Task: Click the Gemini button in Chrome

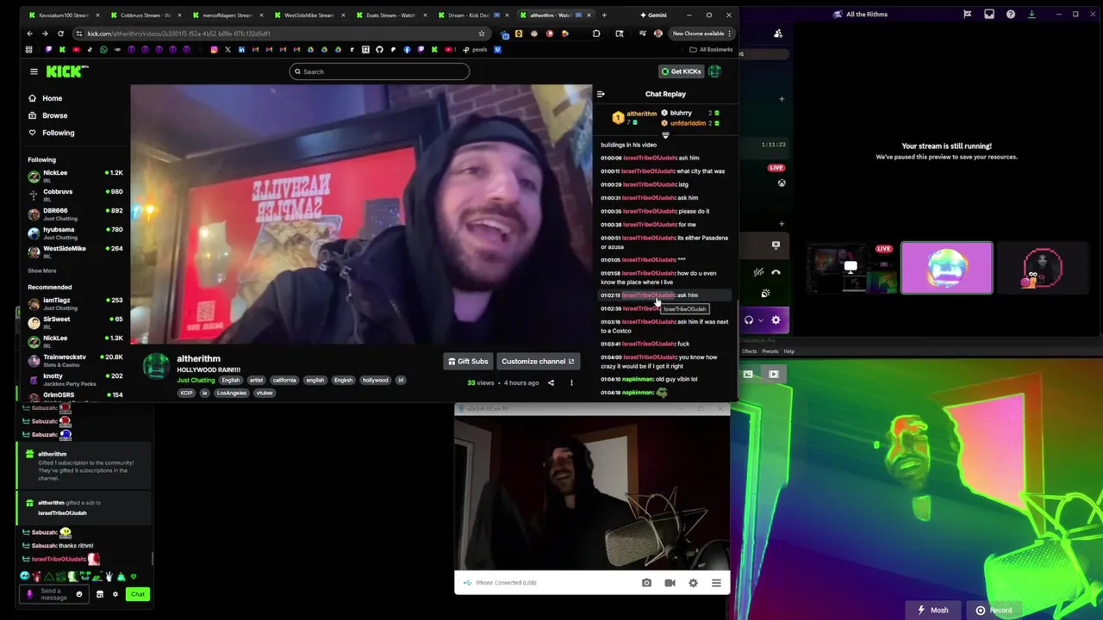Action: (653, 15)
